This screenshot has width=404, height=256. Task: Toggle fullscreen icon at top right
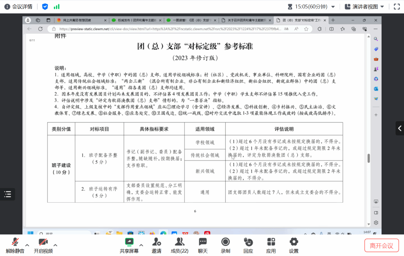click(x=397, y=7)
